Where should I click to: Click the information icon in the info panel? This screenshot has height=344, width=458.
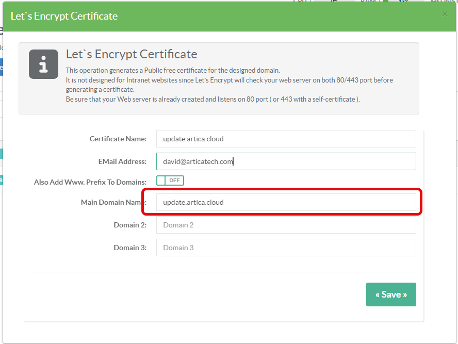(43, 64)
